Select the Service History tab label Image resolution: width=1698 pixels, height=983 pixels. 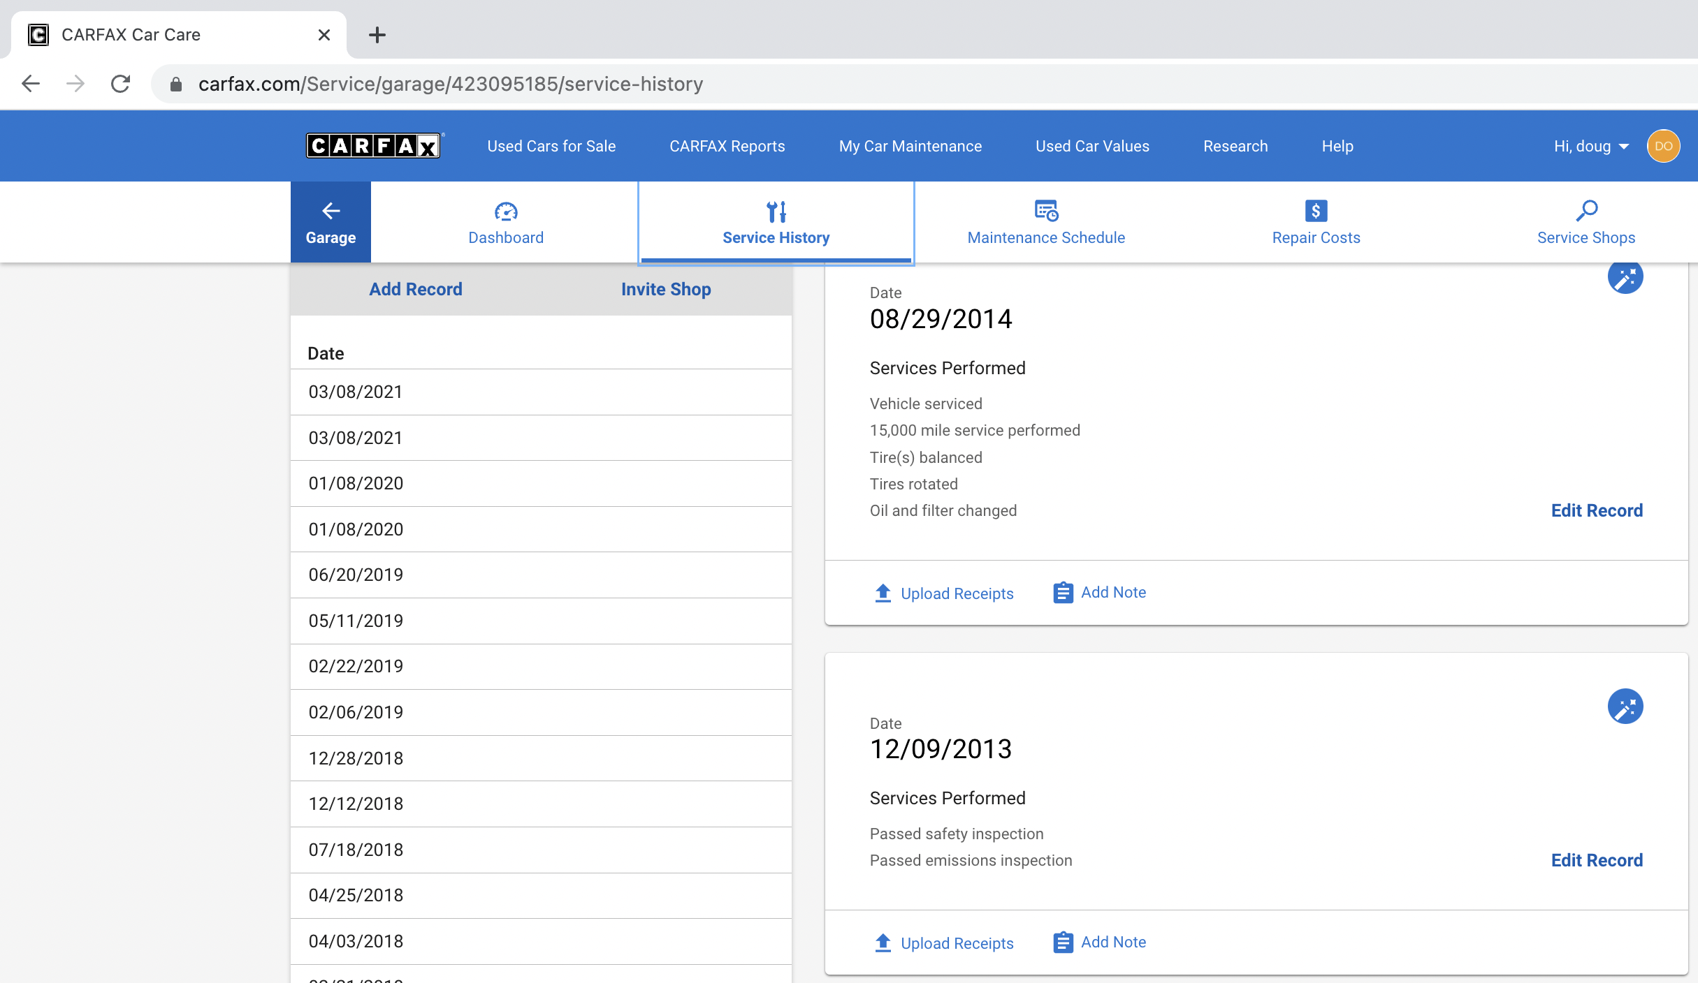coord(776,237)
